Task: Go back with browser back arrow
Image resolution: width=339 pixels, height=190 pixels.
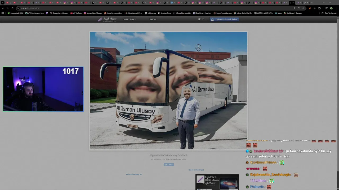Action: pyautogui.click(x=3, y=8)
